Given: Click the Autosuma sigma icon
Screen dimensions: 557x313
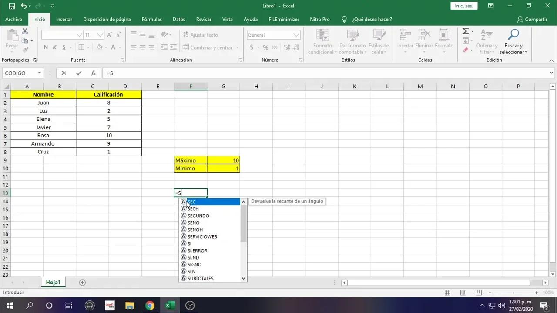Looking at the screenshot, I should coord(465,31).
